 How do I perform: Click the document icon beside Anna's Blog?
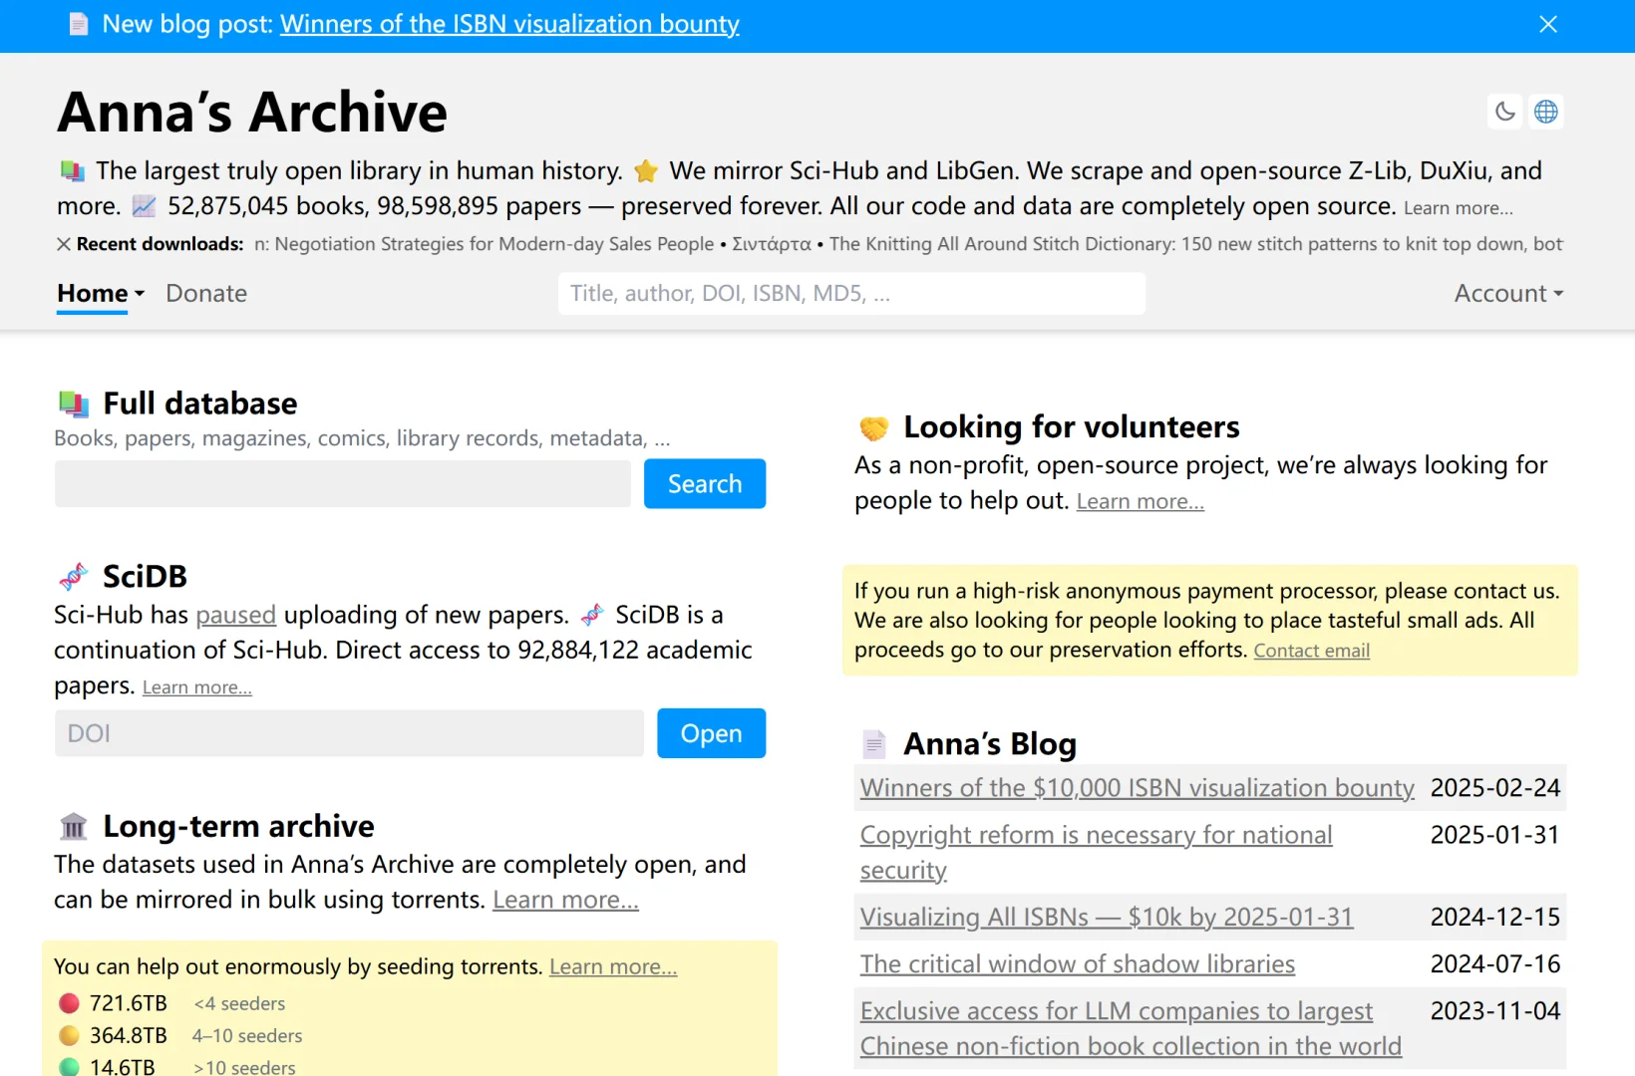(874, 744)
